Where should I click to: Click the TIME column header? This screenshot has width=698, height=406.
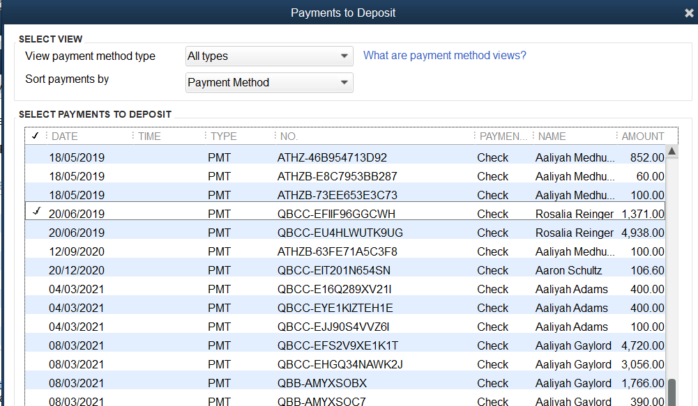(x=149, y=136)
